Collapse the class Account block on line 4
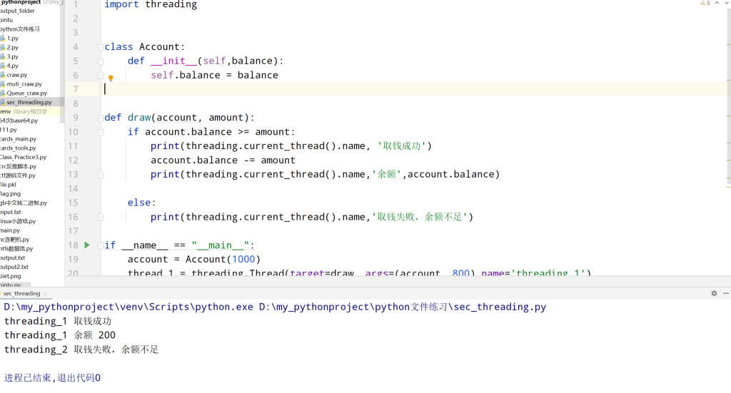 click(x=101, y=47)
